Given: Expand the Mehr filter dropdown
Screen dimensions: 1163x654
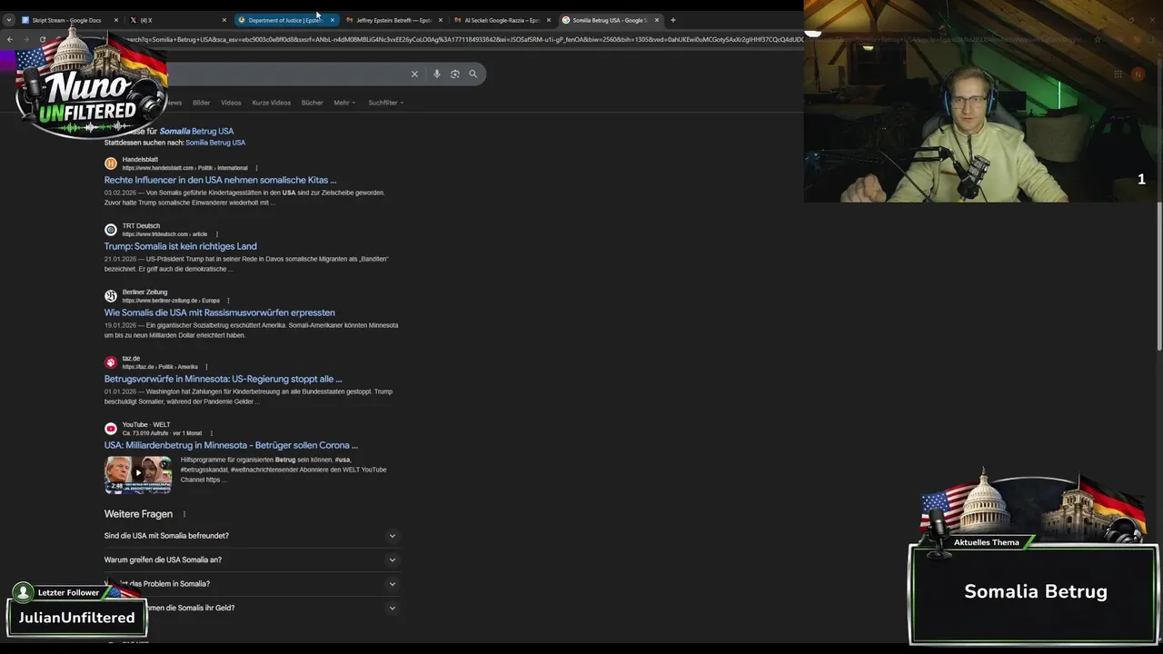Looking at the screenshot, I should [344, 103].
